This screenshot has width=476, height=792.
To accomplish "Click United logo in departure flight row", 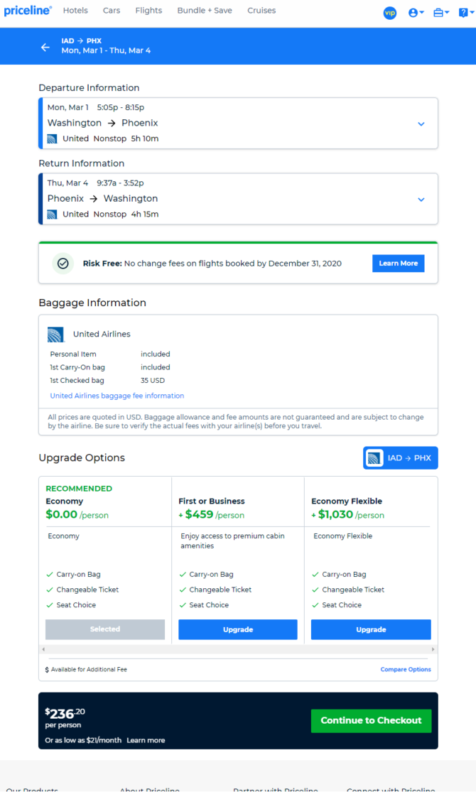I will [x=52, y=139].
